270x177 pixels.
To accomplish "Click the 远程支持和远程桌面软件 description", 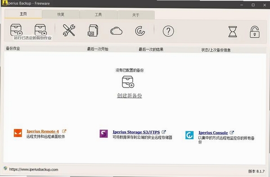I will point(45,137).
